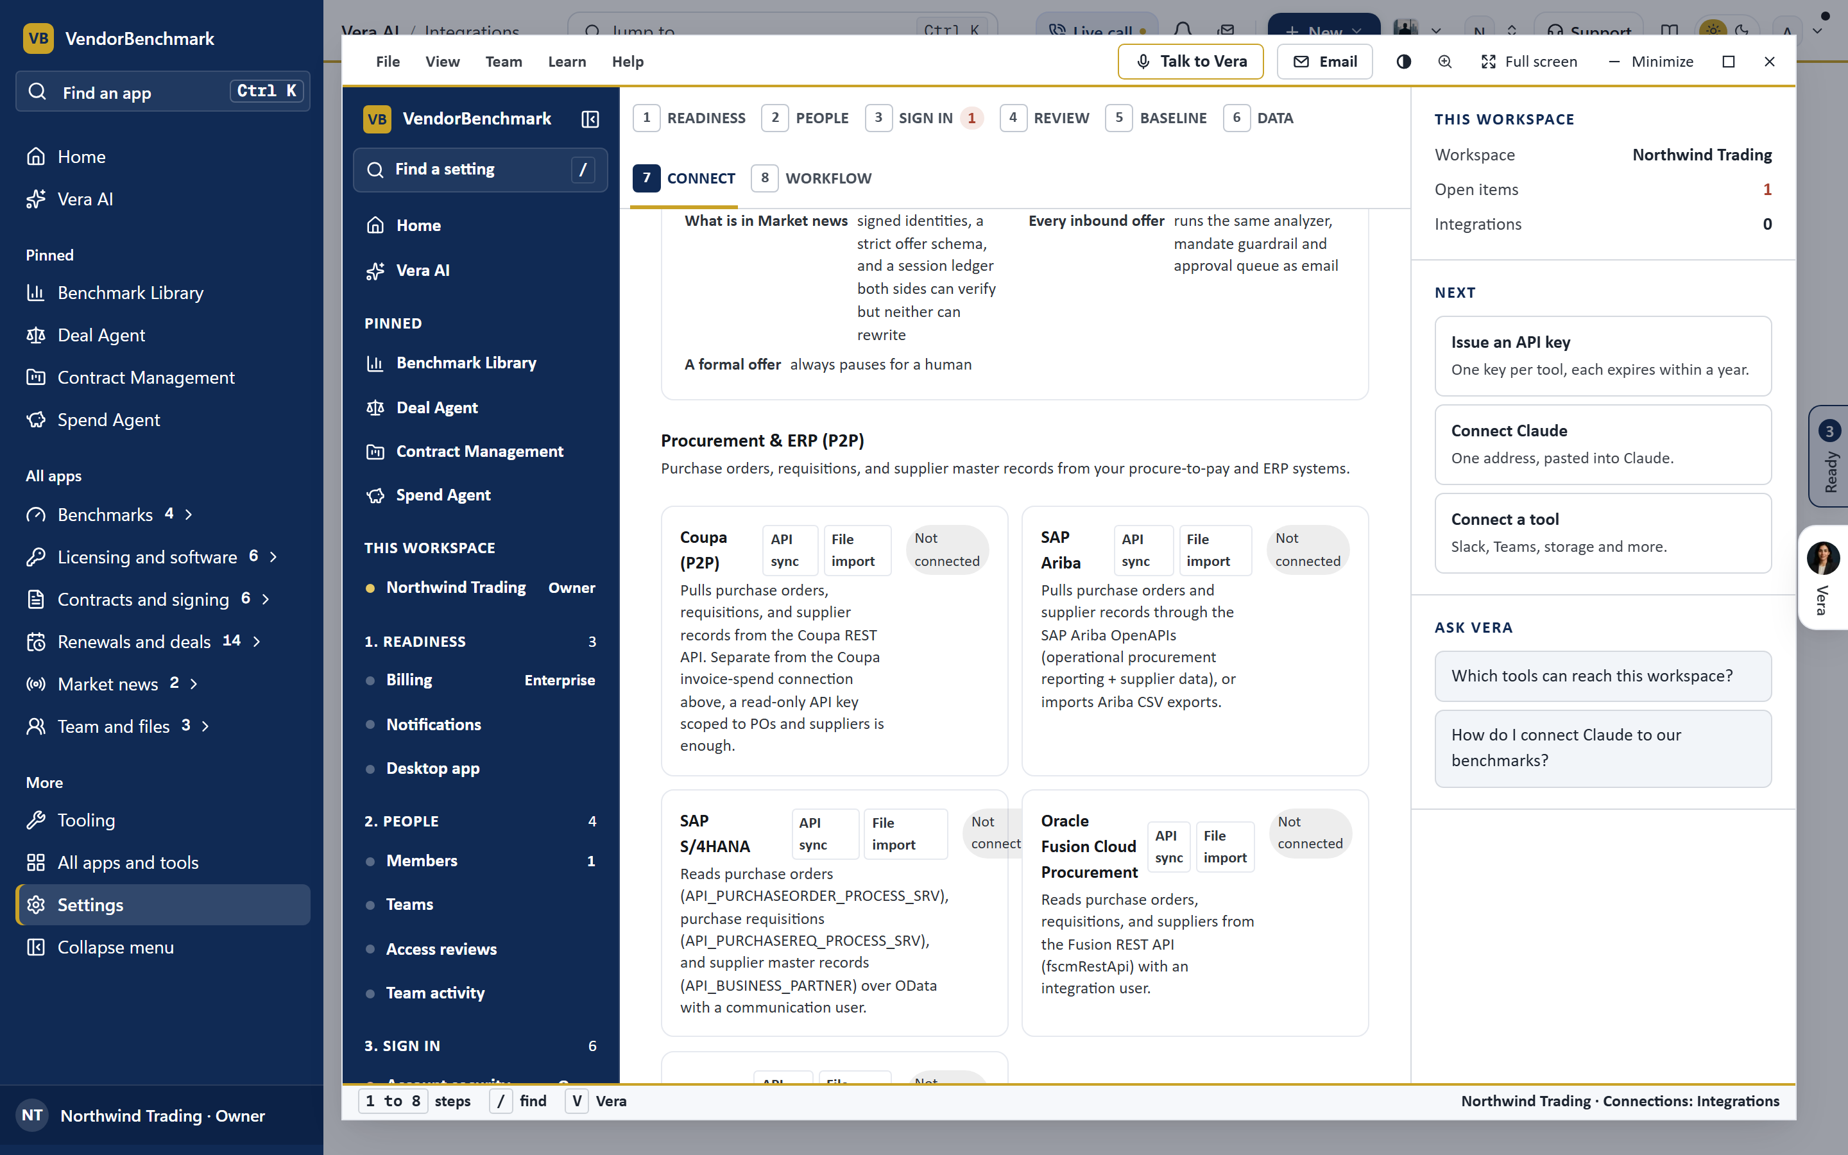This screenshot has width=1848, height=1155.
Task: Switch to the Baseline step tab
Action: coord(1156,119)
